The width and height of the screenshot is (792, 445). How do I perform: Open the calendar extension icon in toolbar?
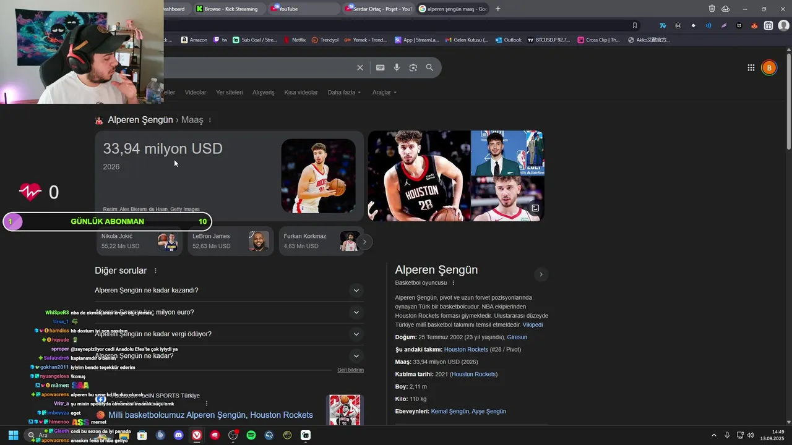click(x=768, y=25)
